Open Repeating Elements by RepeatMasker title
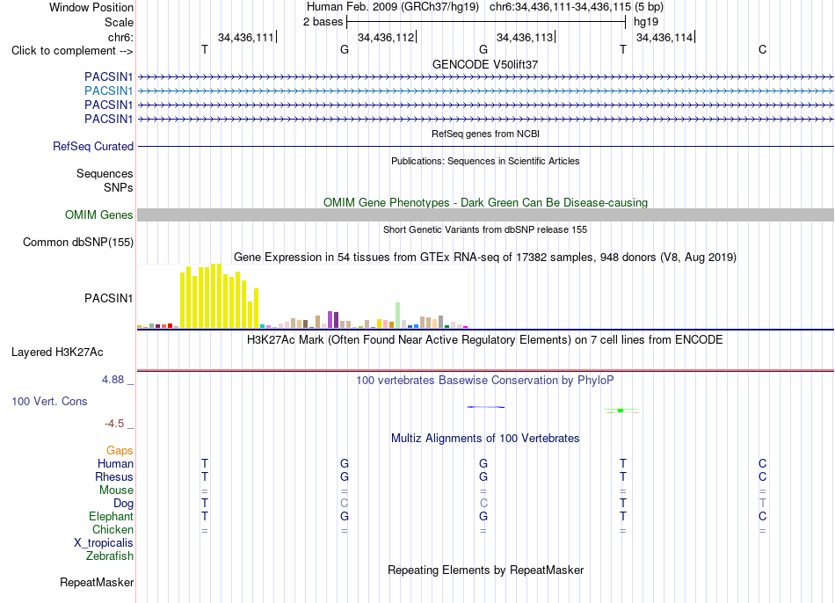The width and height of the screenshot is (835, 603). 485,570
